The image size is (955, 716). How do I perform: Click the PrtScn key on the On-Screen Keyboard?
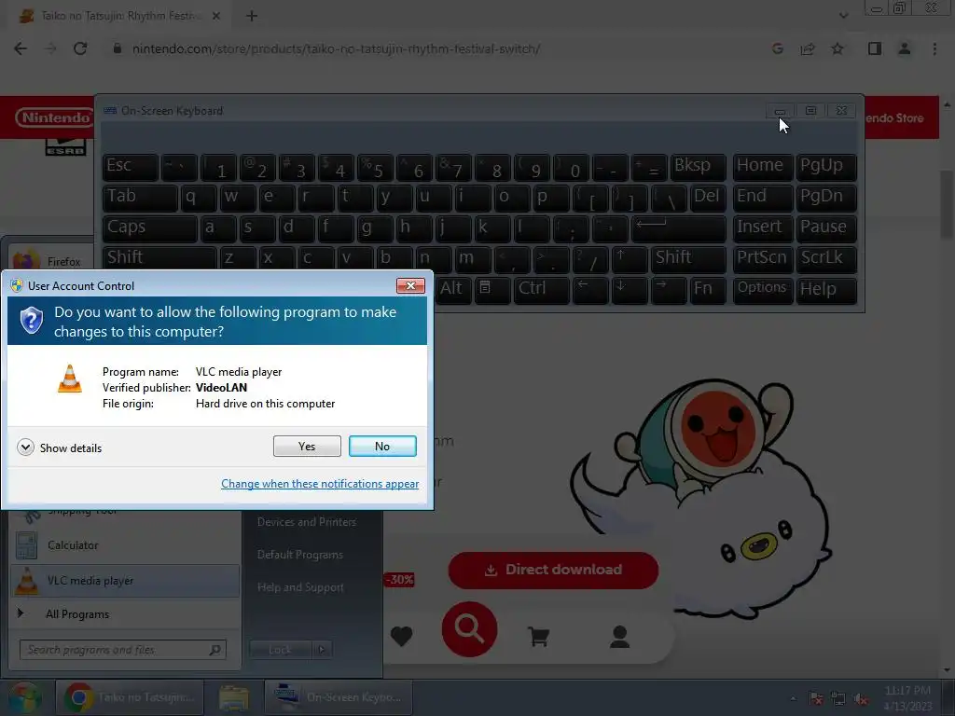762,259
